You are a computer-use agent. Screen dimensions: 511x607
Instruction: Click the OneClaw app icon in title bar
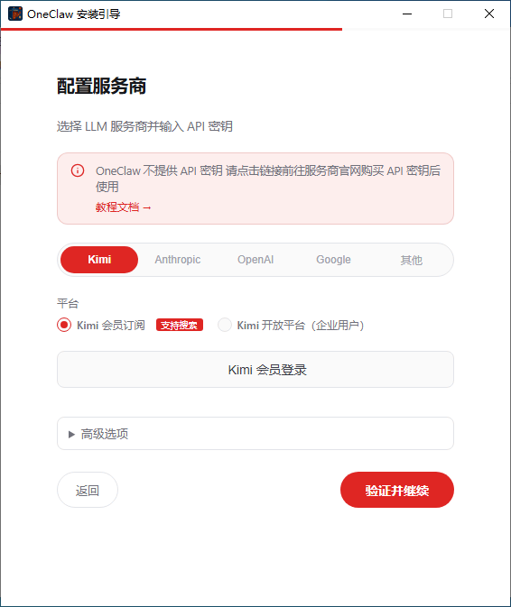[15, 14]
